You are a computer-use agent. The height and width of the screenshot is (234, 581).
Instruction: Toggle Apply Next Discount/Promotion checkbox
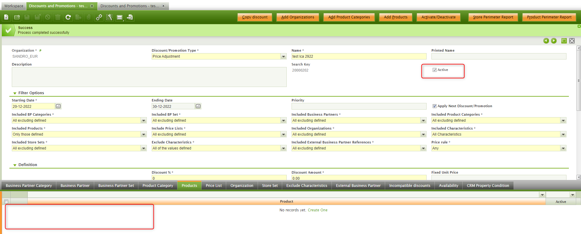[x=434, y=106]
